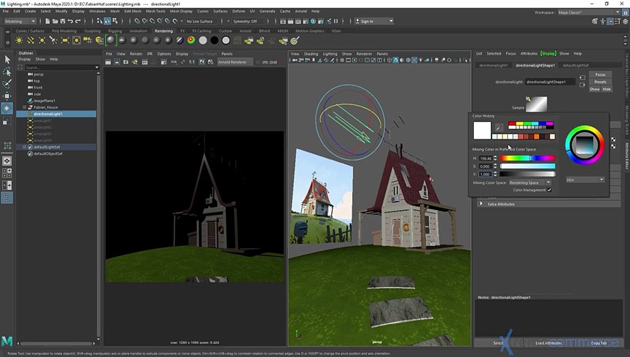The image size is (630, 357).
Task: Activate the Scale tool in toolbox
Action: [7, 120]
